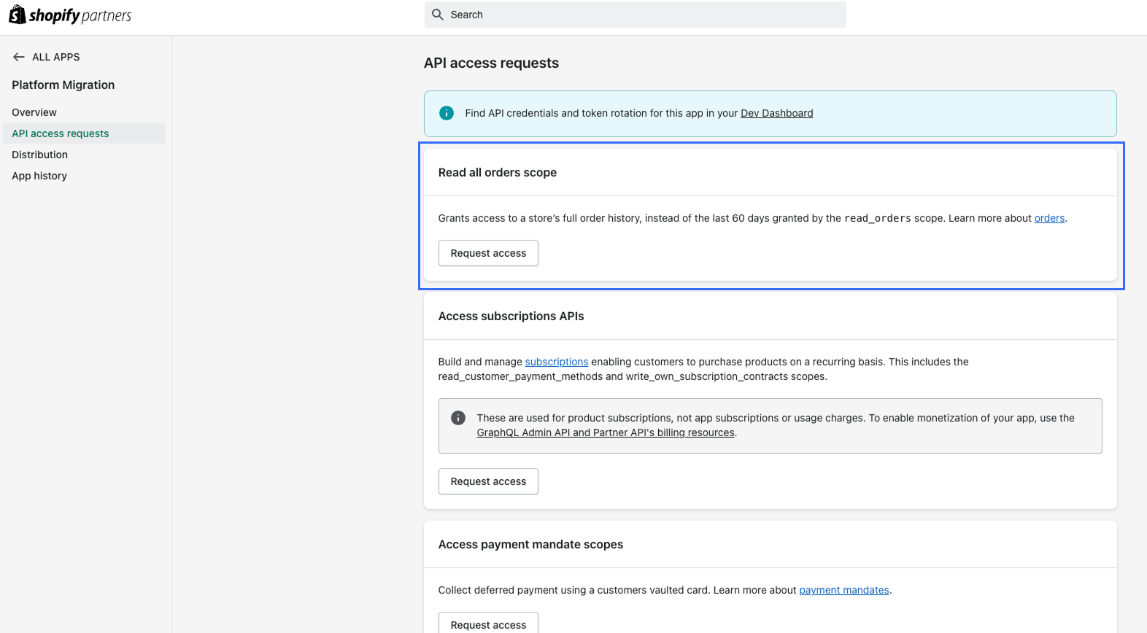Click the Platform Migration app title
This screenshot has height=633, width=1147.
63,85
